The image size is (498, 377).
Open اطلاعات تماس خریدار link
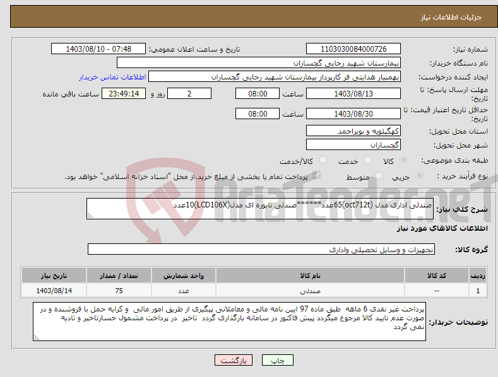coord(112,77)
